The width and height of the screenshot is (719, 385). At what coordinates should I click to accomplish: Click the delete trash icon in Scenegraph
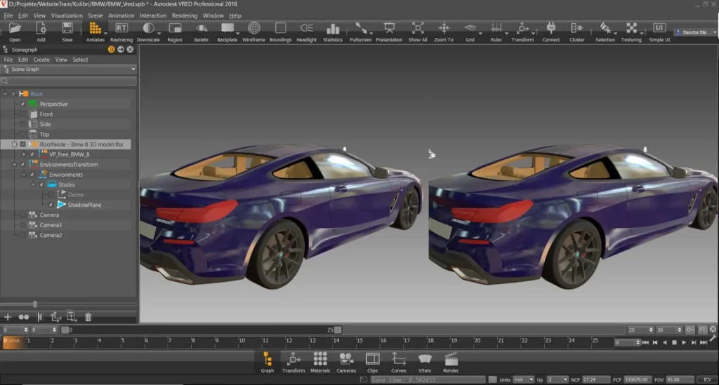coord(88,317)
